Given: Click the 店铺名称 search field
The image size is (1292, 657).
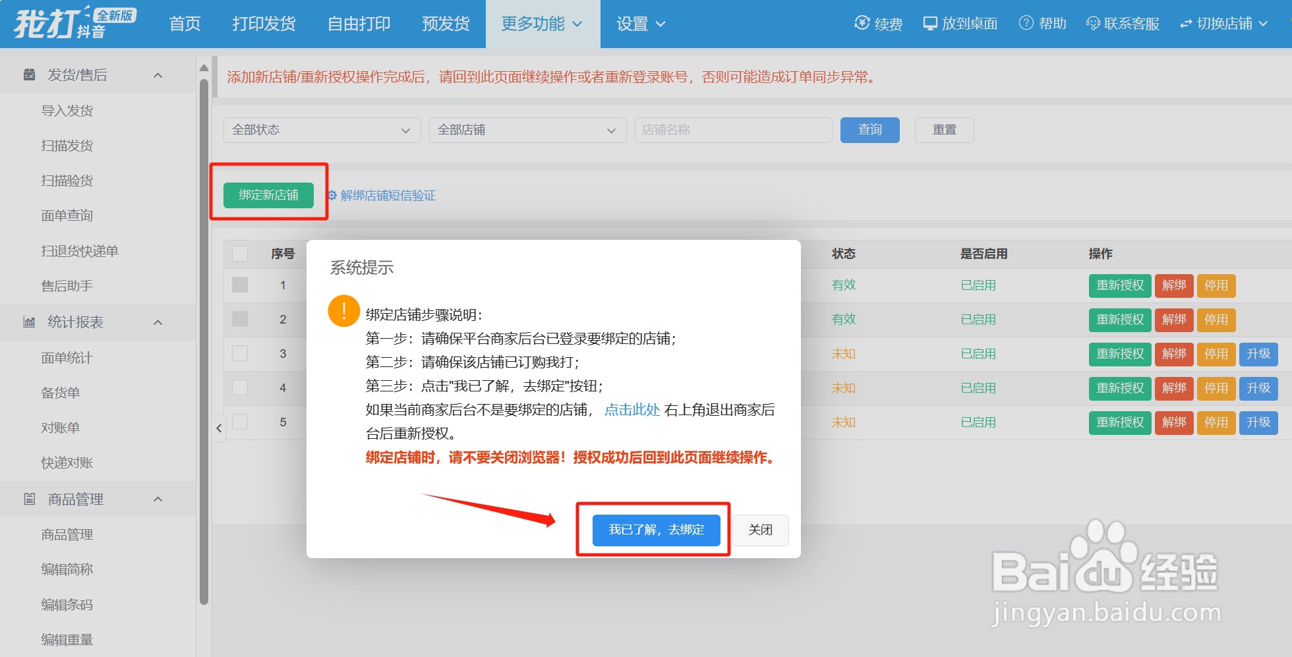Looking at the screenshot, I should (x=733, y=130).
